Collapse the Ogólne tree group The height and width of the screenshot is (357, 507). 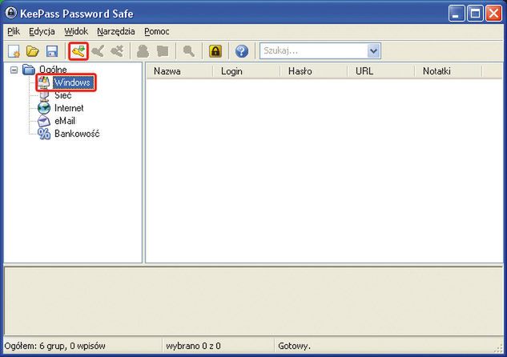pyautogui.click(x=14, y=70)
